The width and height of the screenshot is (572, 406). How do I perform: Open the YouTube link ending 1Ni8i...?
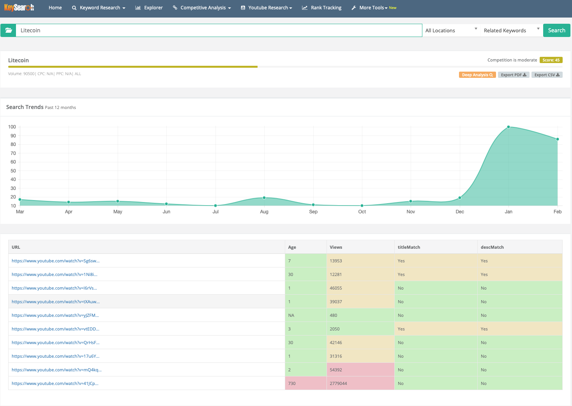(55, 274)
